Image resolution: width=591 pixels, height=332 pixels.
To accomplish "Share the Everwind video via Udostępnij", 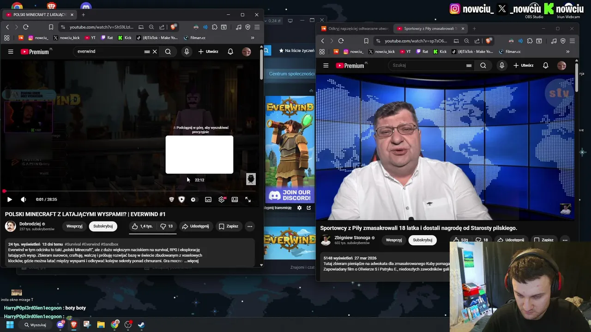I will coord(195,226).
